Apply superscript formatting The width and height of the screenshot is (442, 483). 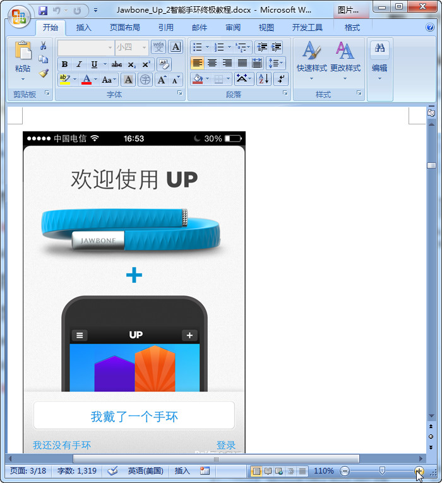click(146, 64)
